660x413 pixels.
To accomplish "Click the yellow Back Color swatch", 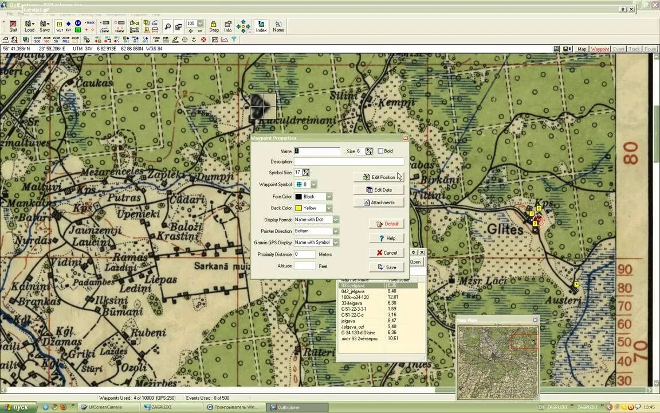I will 298,208.
